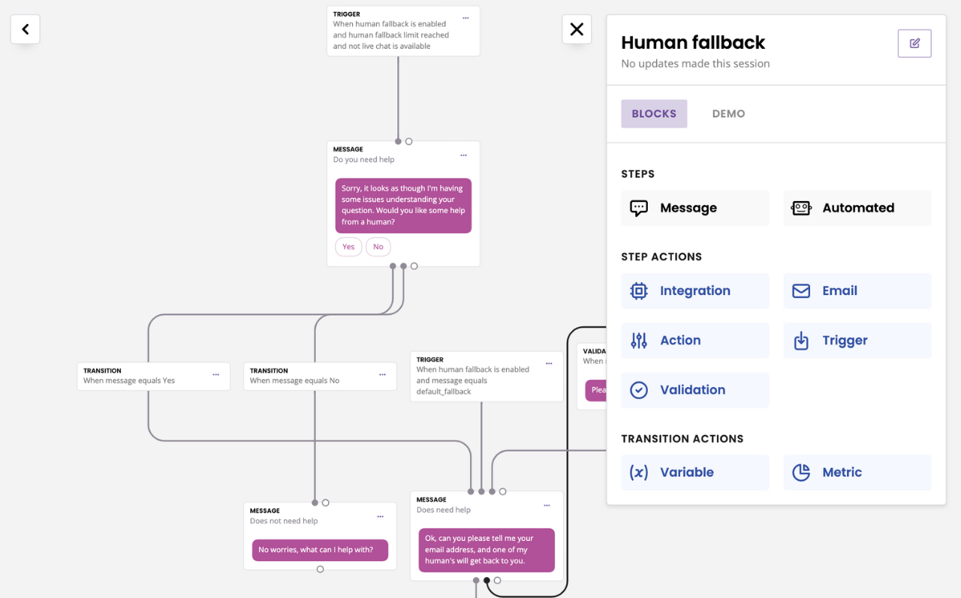Select the BLOCKS tab
961x598 pixels.
(x=653, y=114)
